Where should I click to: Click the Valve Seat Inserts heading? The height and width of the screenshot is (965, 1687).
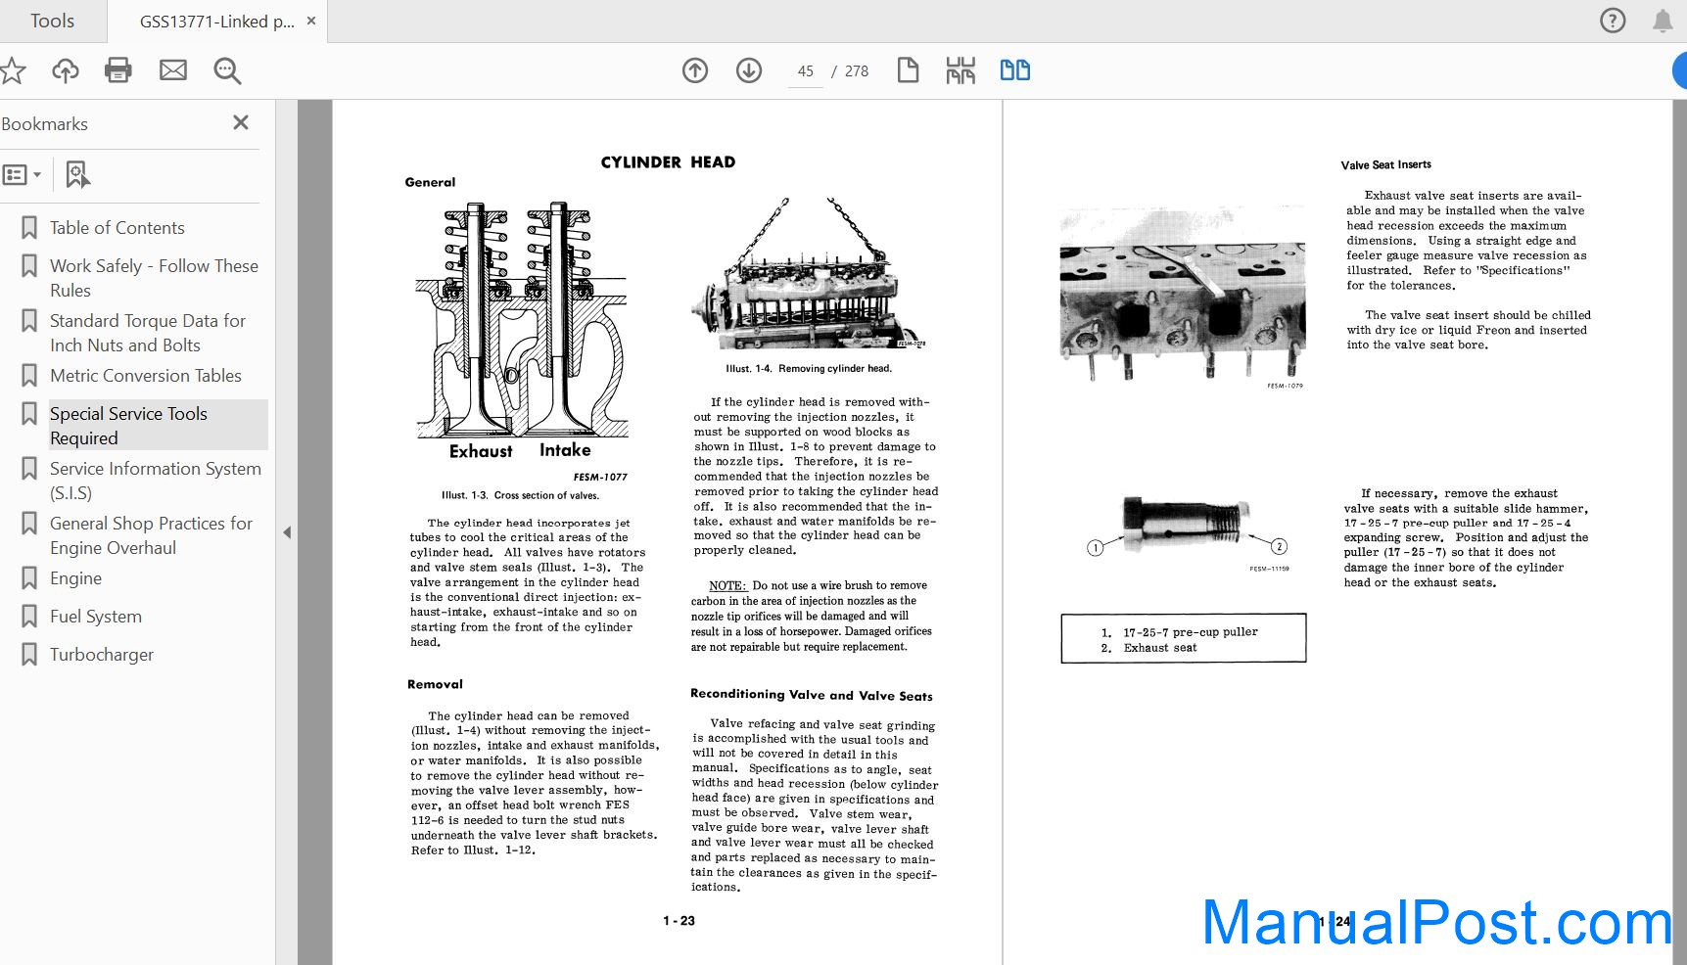1385,164
